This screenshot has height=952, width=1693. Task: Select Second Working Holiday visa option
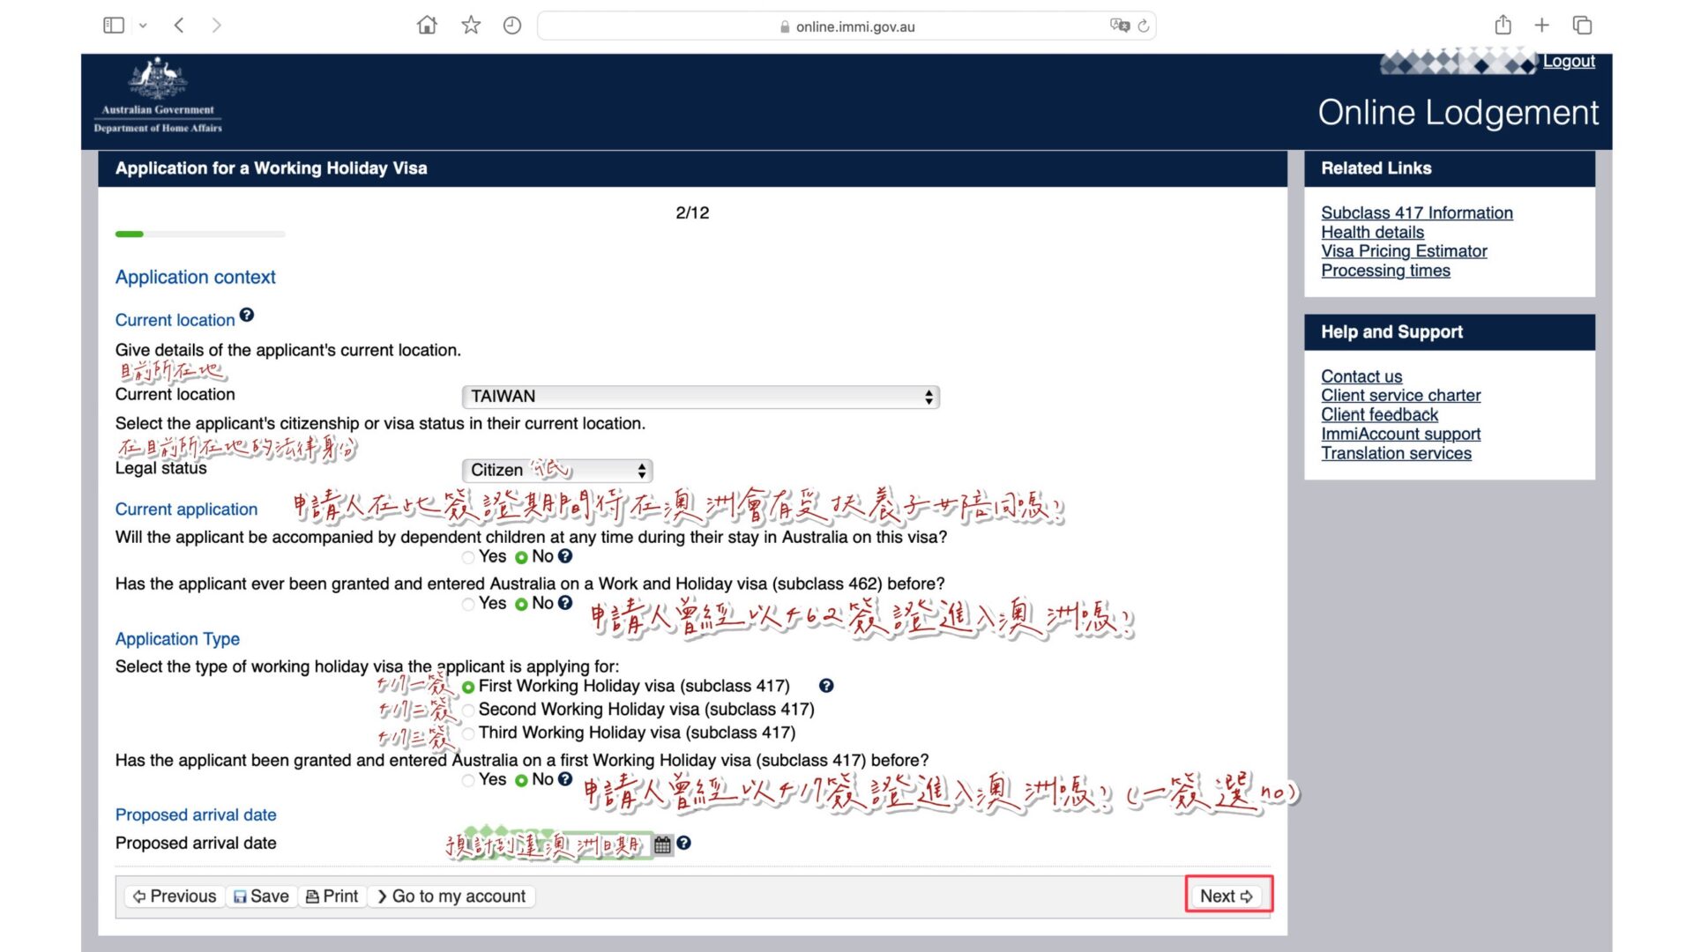pos(468,710)
